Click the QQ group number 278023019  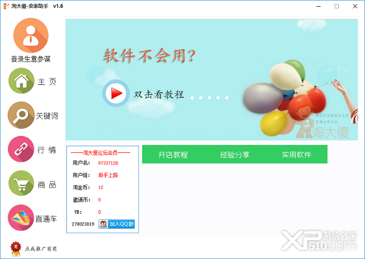coord(83,224)
